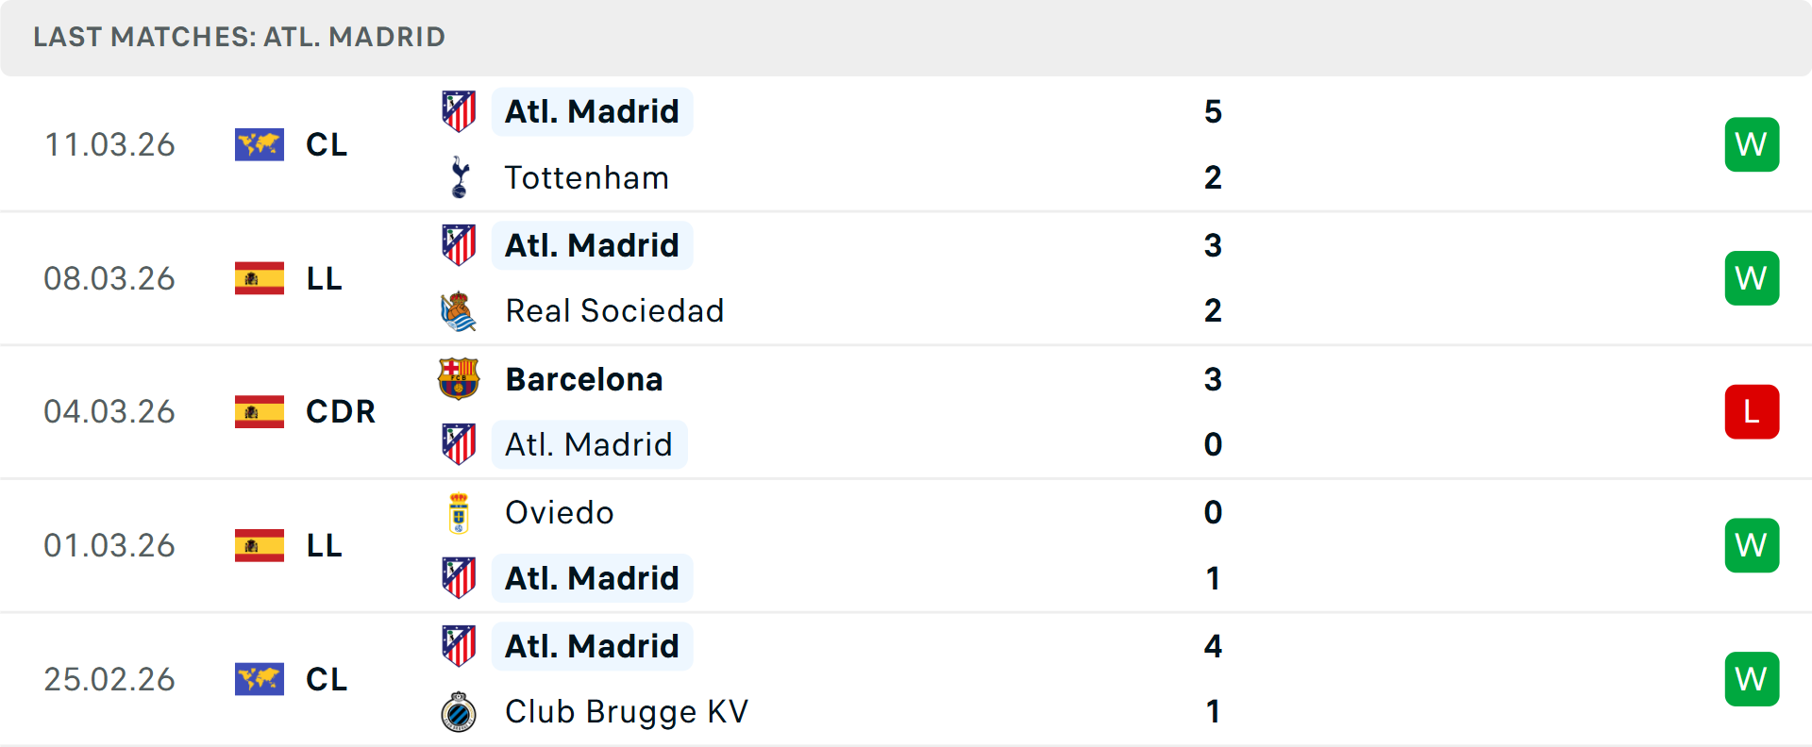Click the green W badge for the Tottenham match
1812x747 pixels.
tap(1752, 144)
